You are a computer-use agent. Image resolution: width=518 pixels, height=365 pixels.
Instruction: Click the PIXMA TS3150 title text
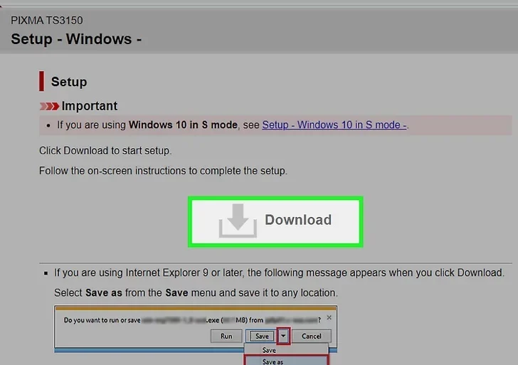coord(47,21)
